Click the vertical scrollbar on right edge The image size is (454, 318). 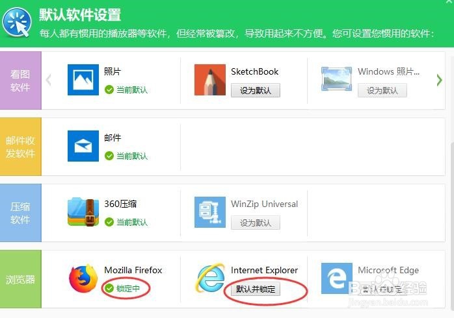[452, 225]
